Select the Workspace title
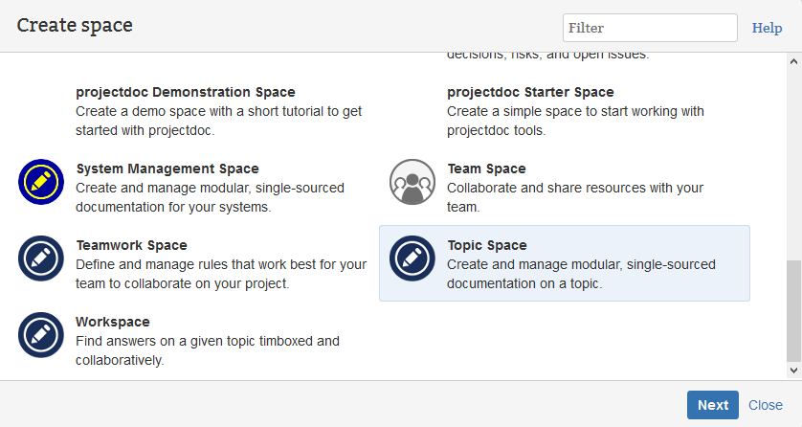This screenshot has height=427, width=802. pos(113,323)
